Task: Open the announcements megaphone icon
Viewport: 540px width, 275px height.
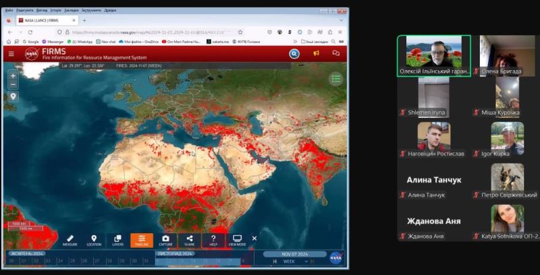Action: [x=316, y=53]
